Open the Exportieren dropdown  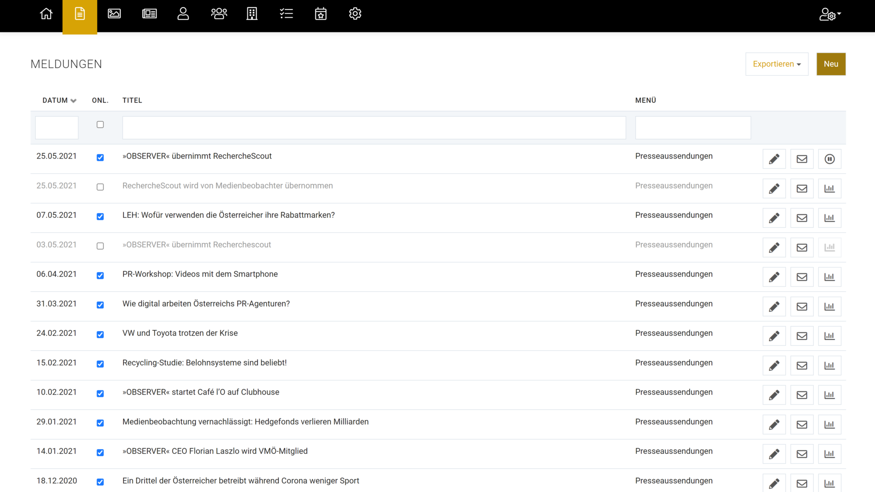tap(777, 64)
